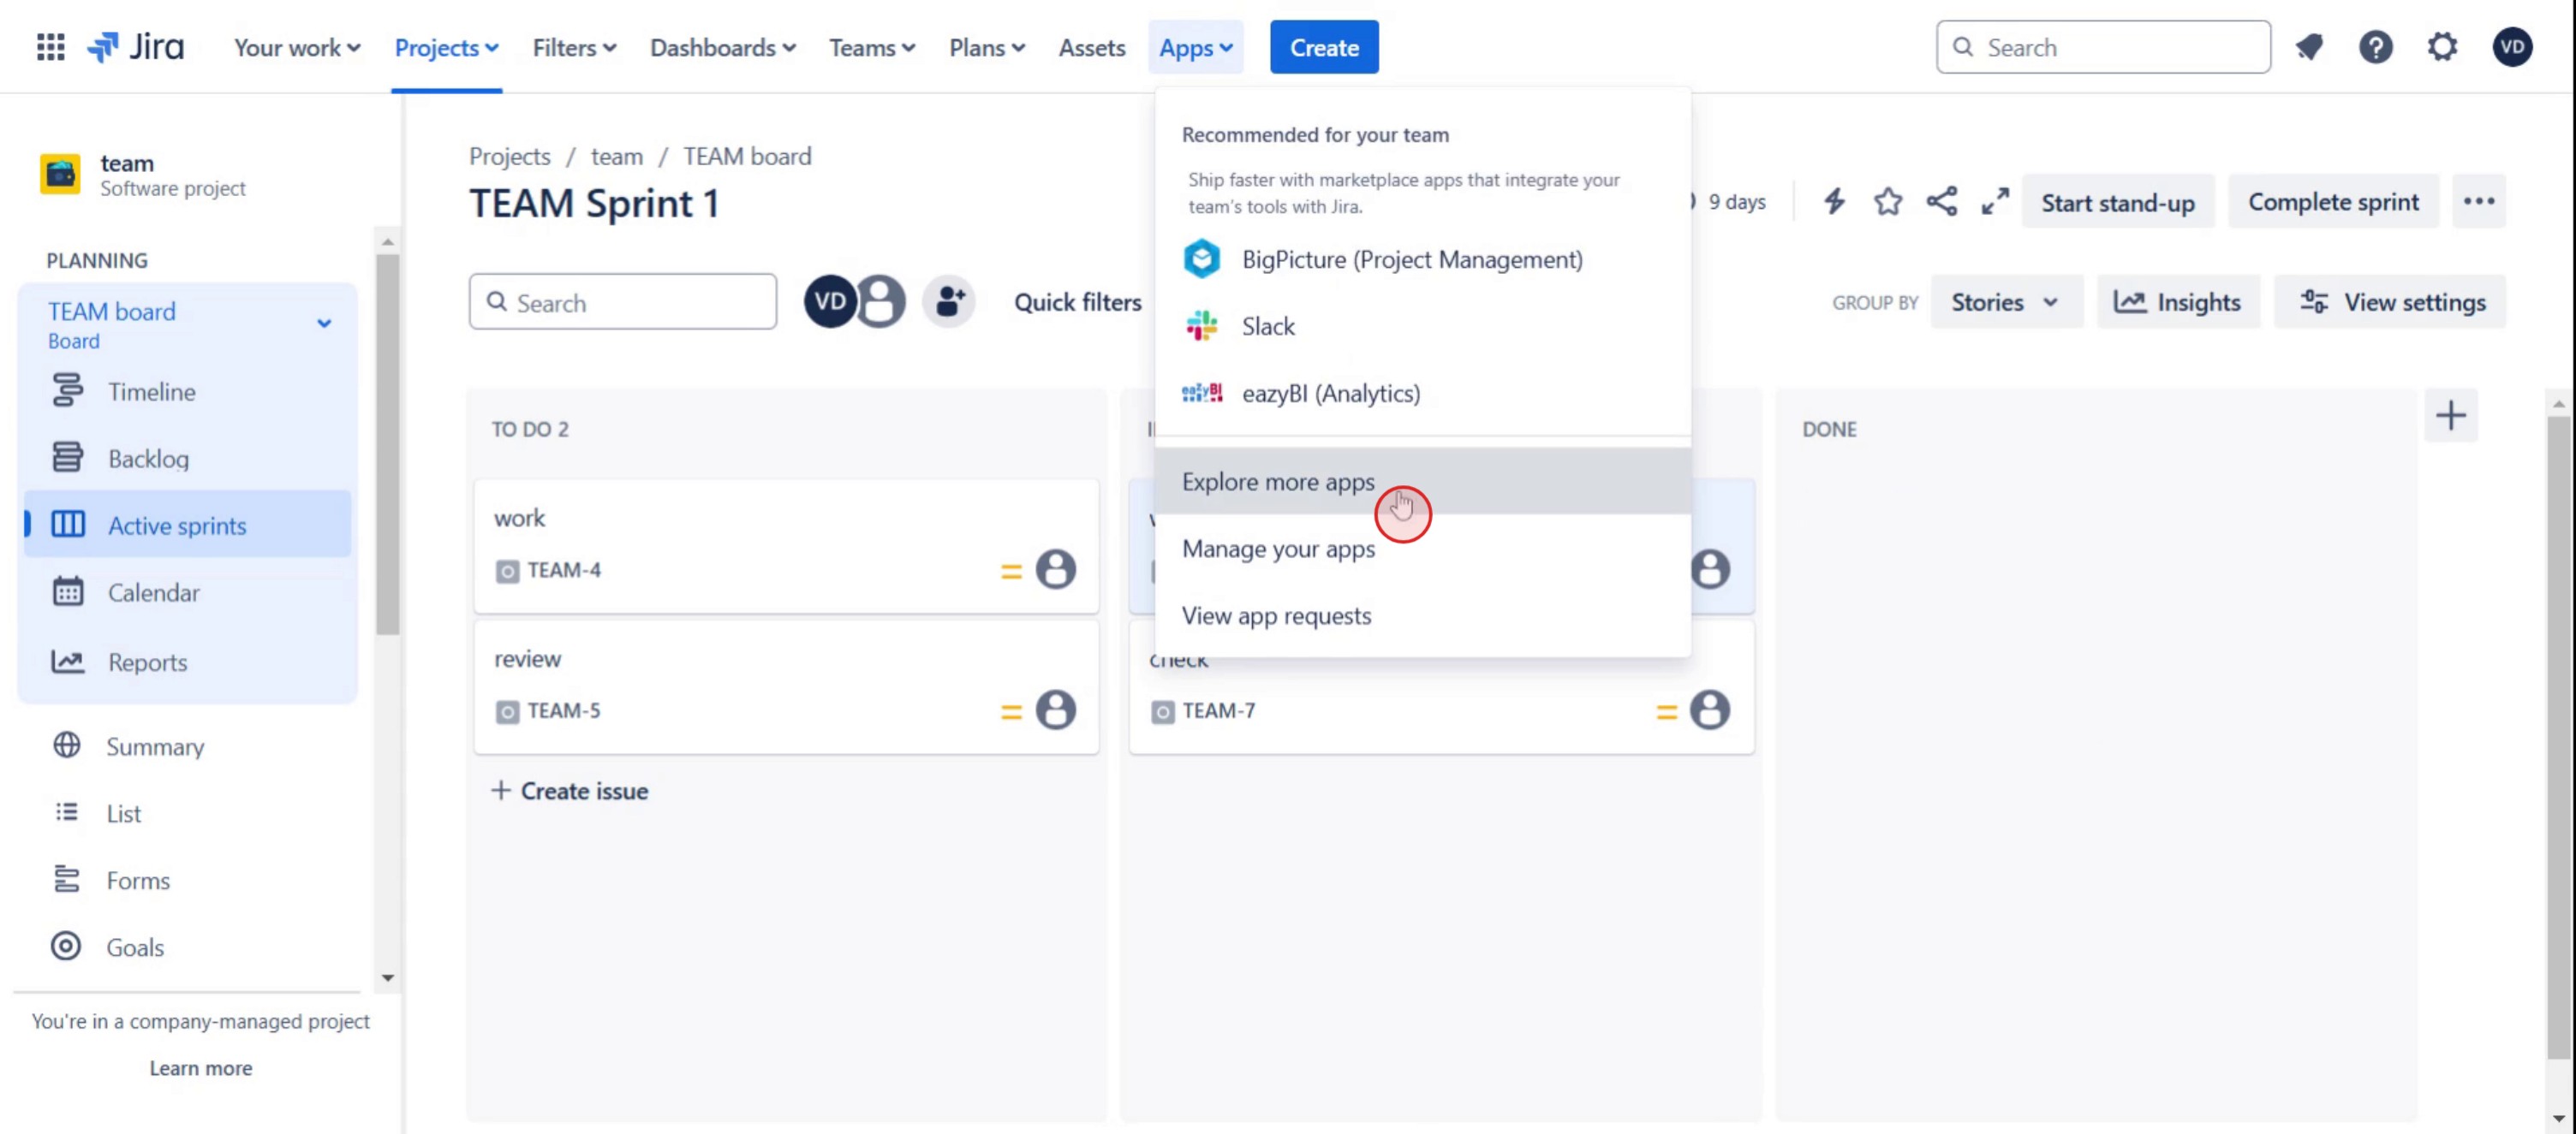Image resolution: width=2576 pixels, height=1134 pixels.
Task: Select Manage your apps menu item
Action: click(1278, 549)
